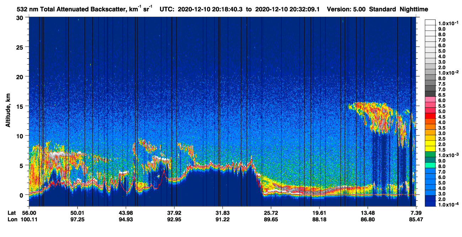Click the latitude value 19.61
The width and height of the screenshot is (462, 237).
click(319, 213)
